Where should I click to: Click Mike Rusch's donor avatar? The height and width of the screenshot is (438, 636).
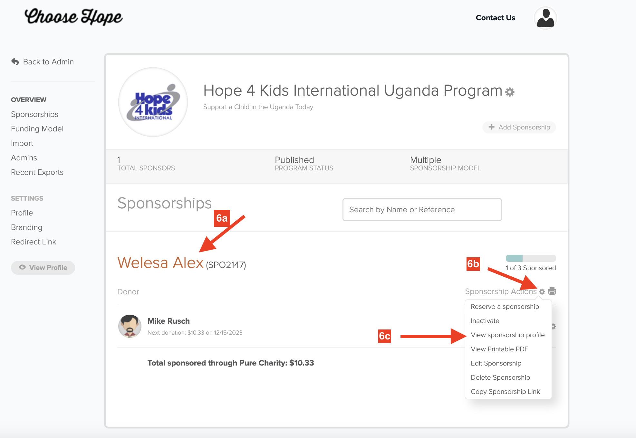(130, 326)
